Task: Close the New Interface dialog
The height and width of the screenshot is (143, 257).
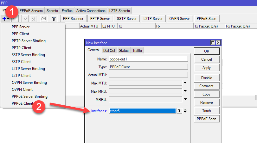Action: coord(218,42)
